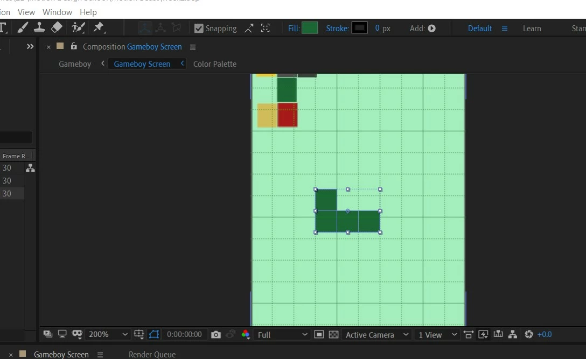586x359 pixels.
Task: Switch to the Render Queue tab
Action: [152, 354]
